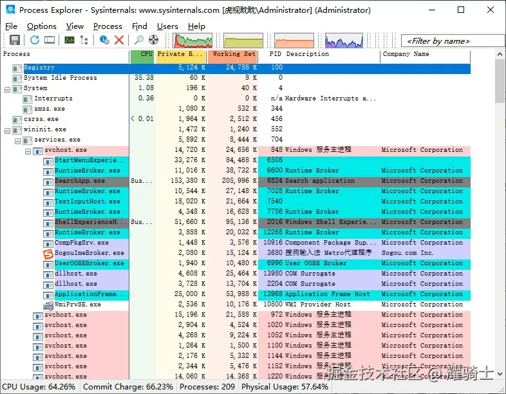Open the commit history mini graph
Image resolution: width=506 pixels, height=394 pixels.
pos(243,41)
